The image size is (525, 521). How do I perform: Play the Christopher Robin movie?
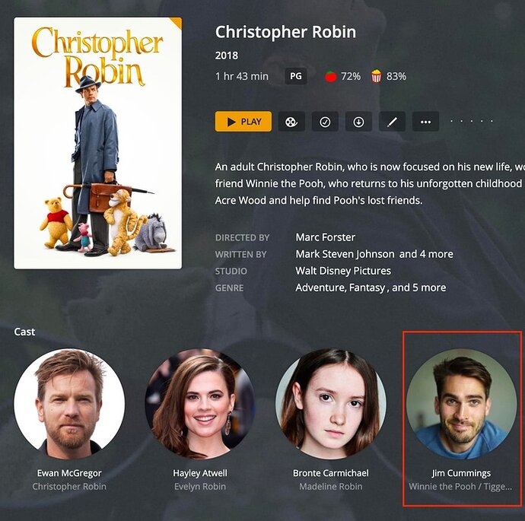pyautogui.click(x=243, y=122)
